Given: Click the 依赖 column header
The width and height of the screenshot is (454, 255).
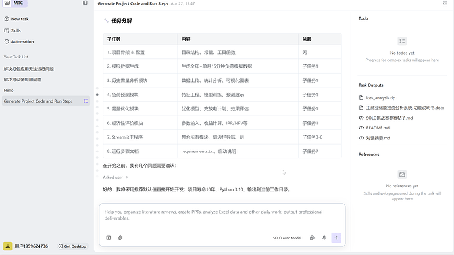Looking at the screenshot, I should 320,39.
